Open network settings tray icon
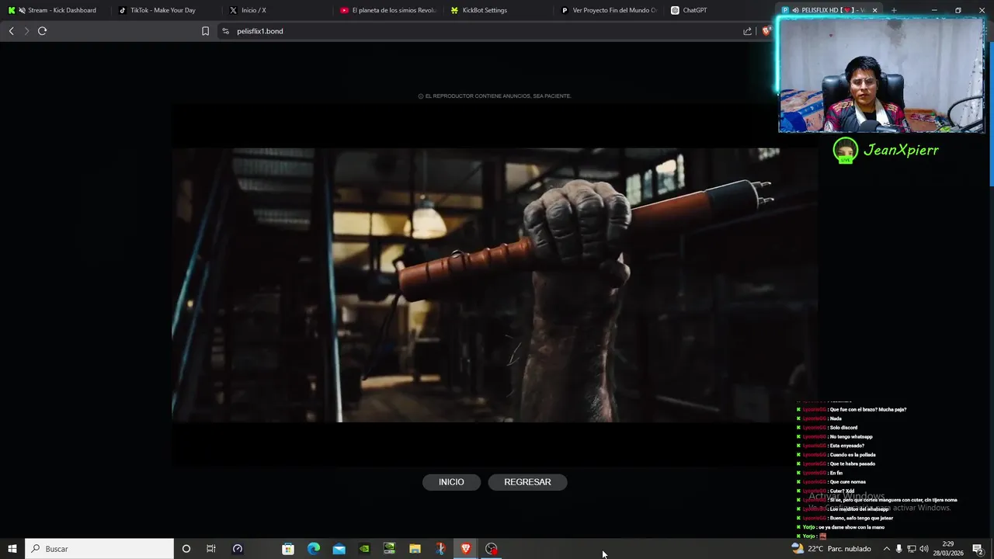Image resolution: width=994 pixels, height=559 pixels. [912, 549]
